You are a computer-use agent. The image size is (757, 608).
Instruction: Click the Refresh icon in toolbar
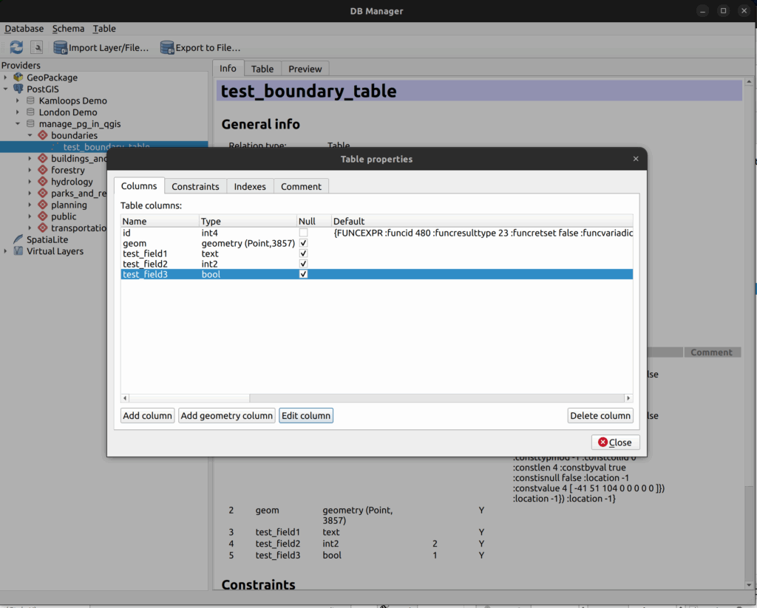pos(16,47)
